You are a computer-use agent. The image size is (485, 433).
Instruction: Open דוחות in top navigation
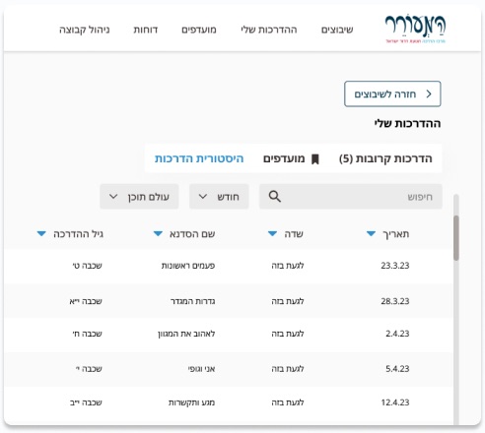pyautogui.click(x=146, y=30)
